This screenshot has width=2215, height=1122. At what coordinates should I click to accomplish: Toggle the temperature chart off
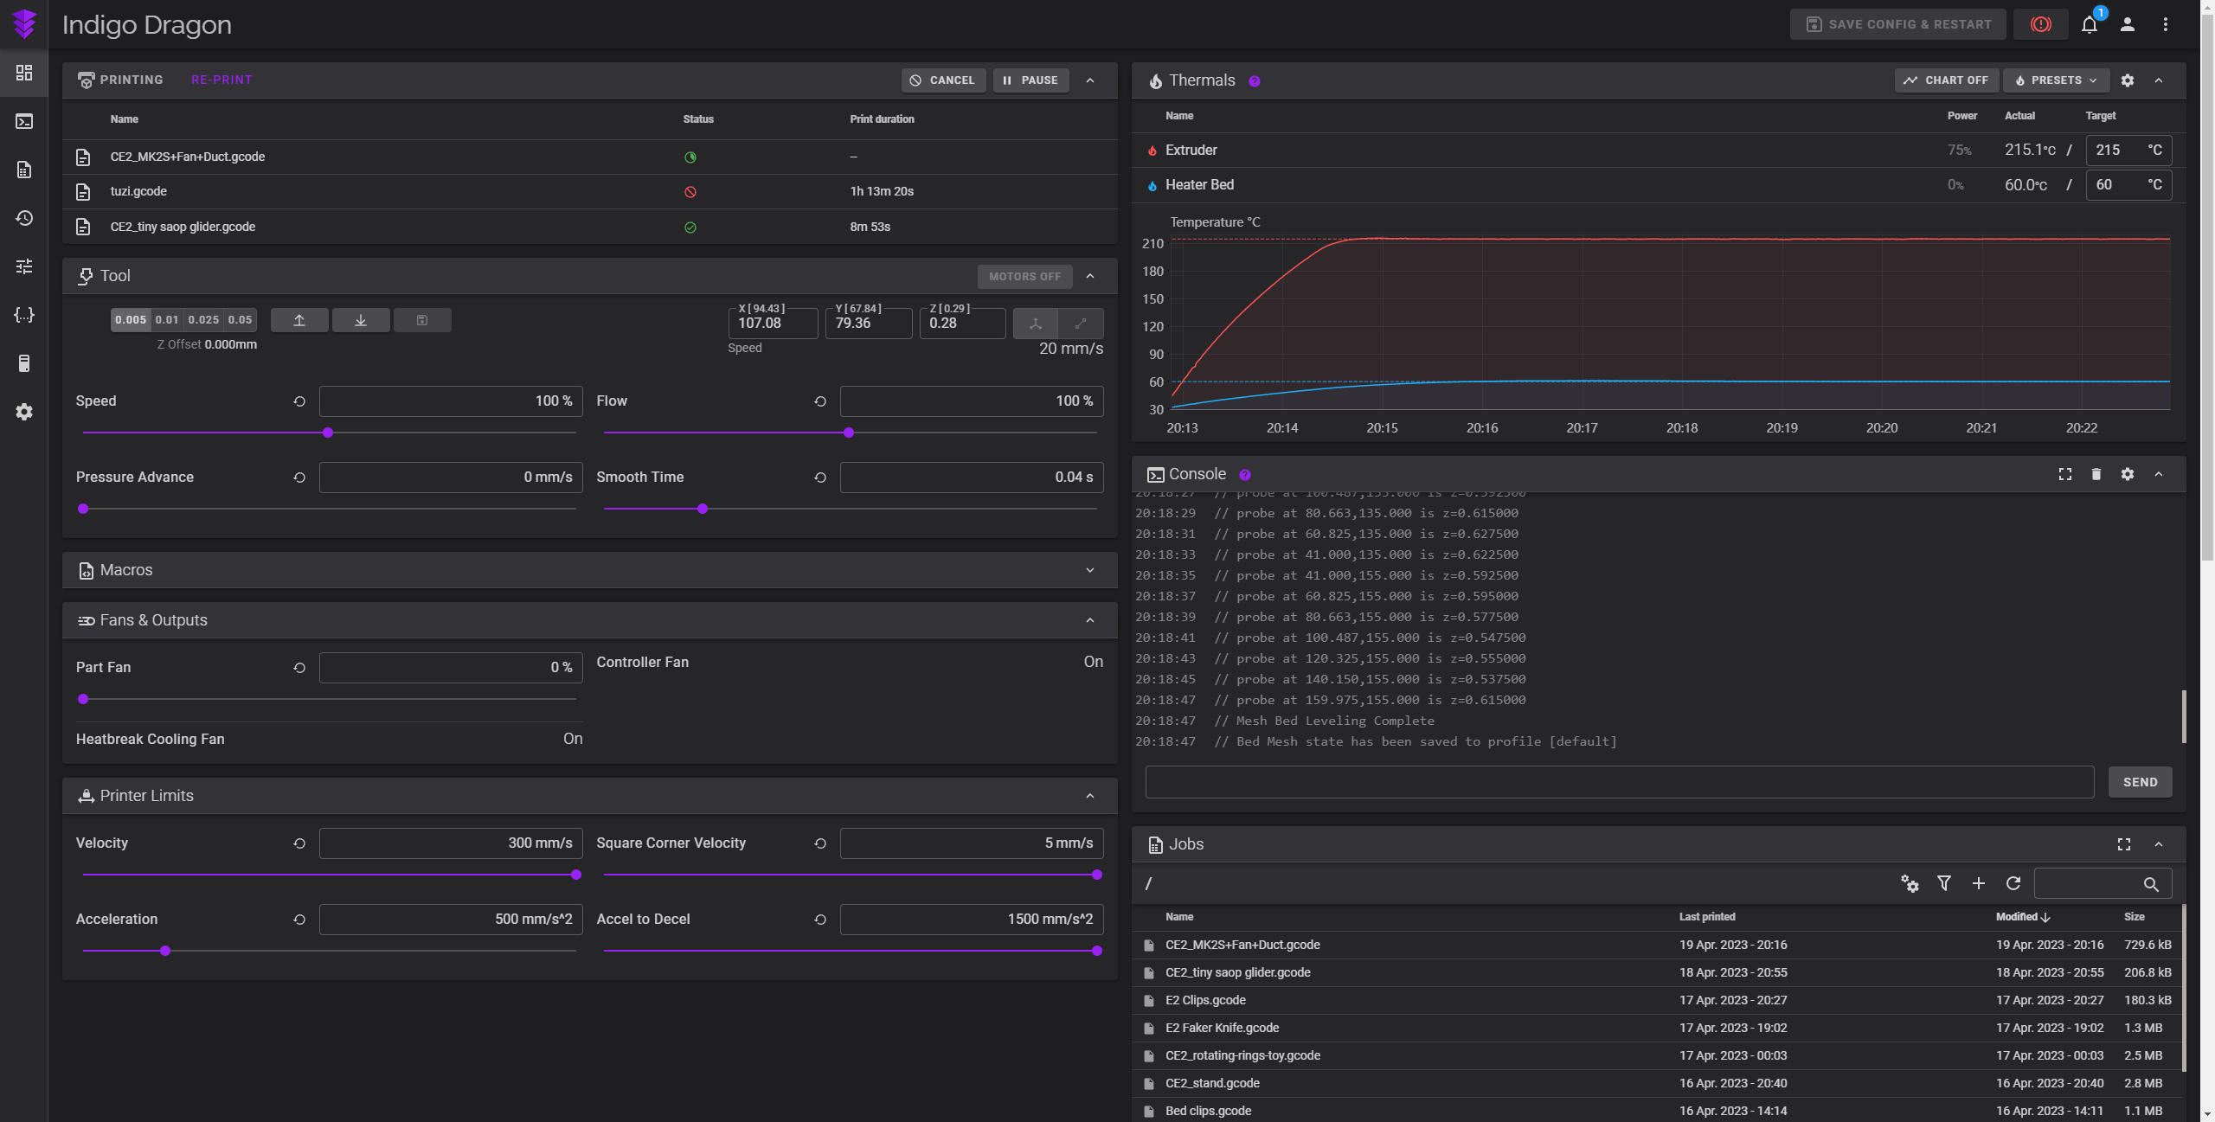[x=1946, y=80]
